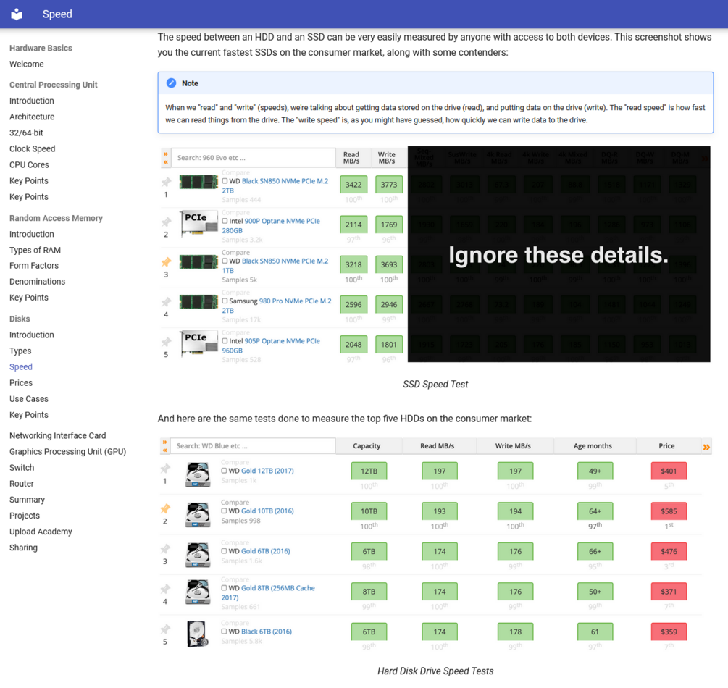Viewport: 728px width, 688px height.
Task: Open Form Factors in sidebar
Action: point(34,266)
